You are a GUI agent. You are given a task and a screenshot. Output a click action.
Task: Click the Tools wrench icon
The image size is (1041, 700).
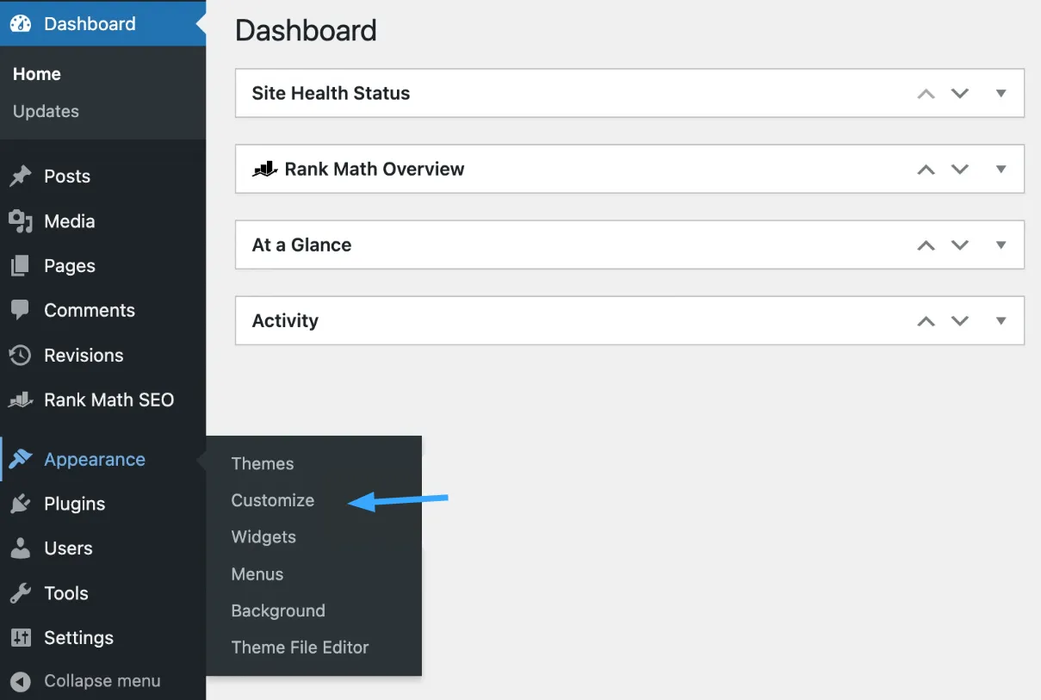[20, 593]
